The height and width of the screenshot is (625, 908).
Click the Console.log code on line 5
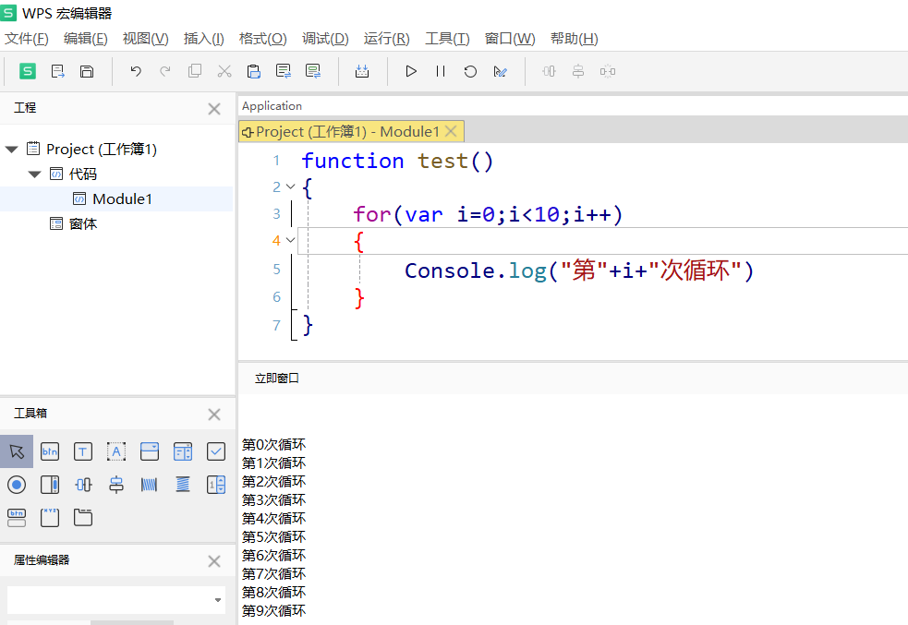(579, 270)
